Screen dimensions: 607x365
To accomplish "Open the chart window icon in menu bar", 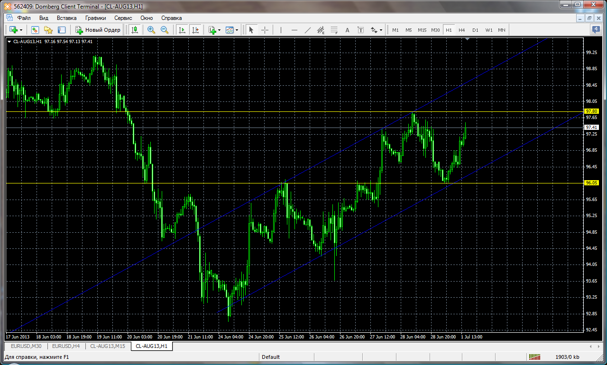I will pos(9,18).
